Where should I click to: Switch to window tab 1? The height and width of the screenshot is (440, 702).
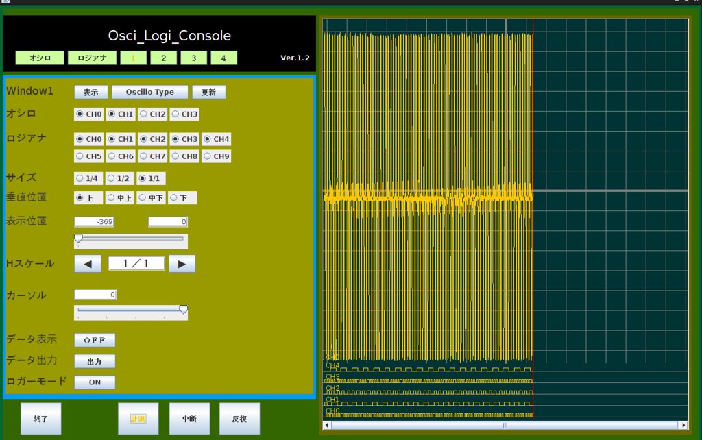click(134, 58)
